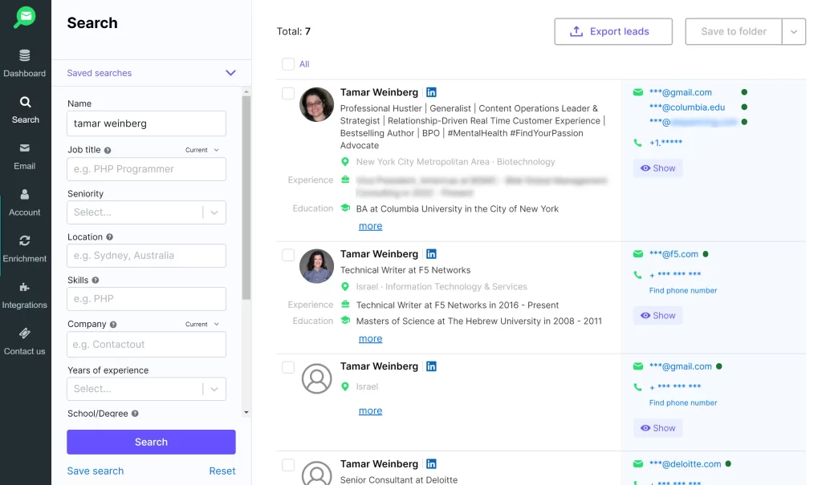Viewport: 822px width, 485px height.
Task: Click the Job title input field
Action: click(146, 169)
